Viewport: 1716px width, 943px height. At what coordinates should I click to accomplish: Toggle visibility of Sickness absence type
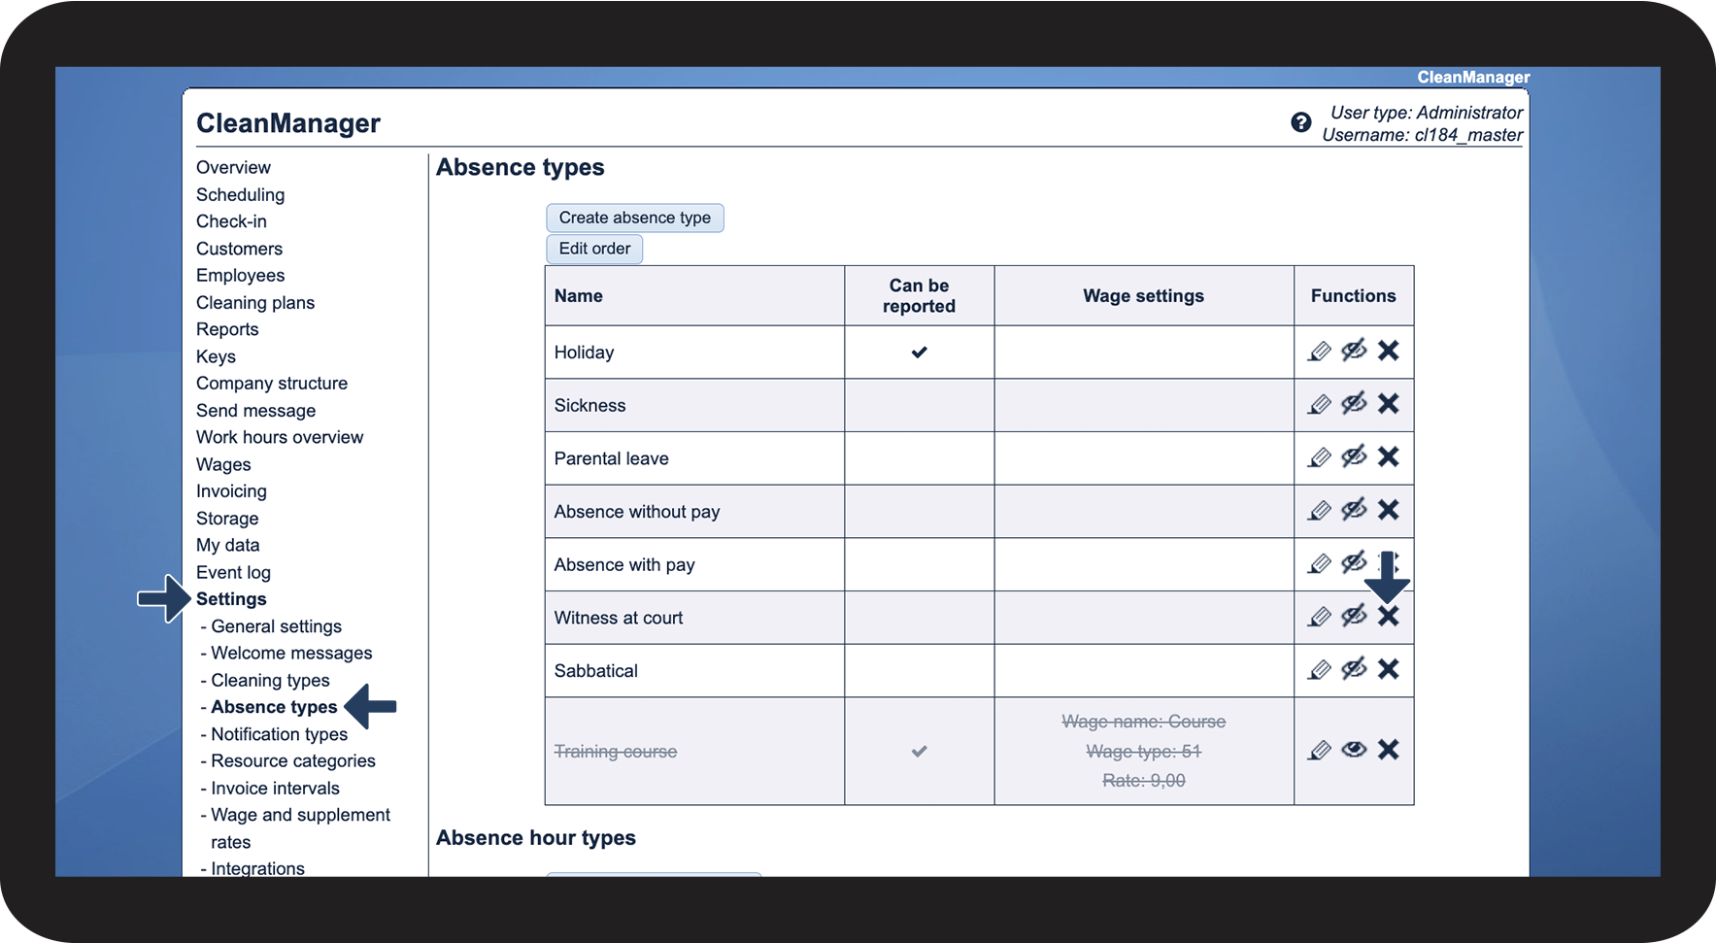pos(1354,404)
